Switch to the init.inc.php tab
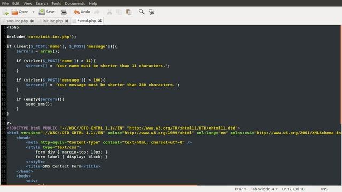The height and width of the screenshot is (192, 342). 52,21
